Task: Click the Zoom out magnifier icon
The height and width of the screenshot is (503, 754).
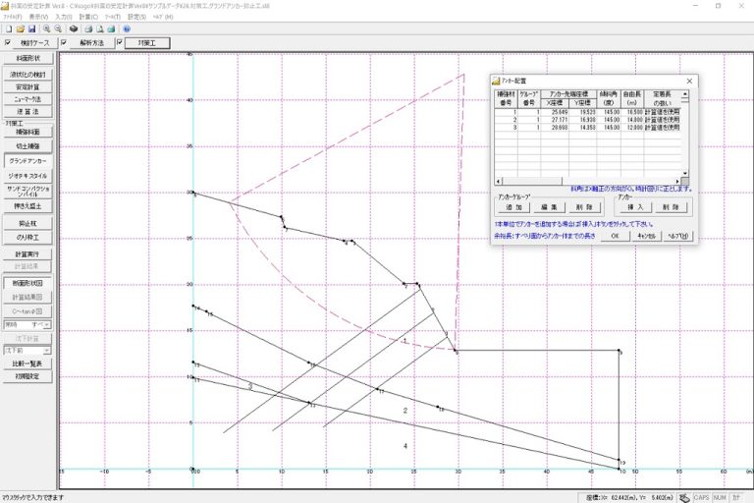Action: coord(58,29)
